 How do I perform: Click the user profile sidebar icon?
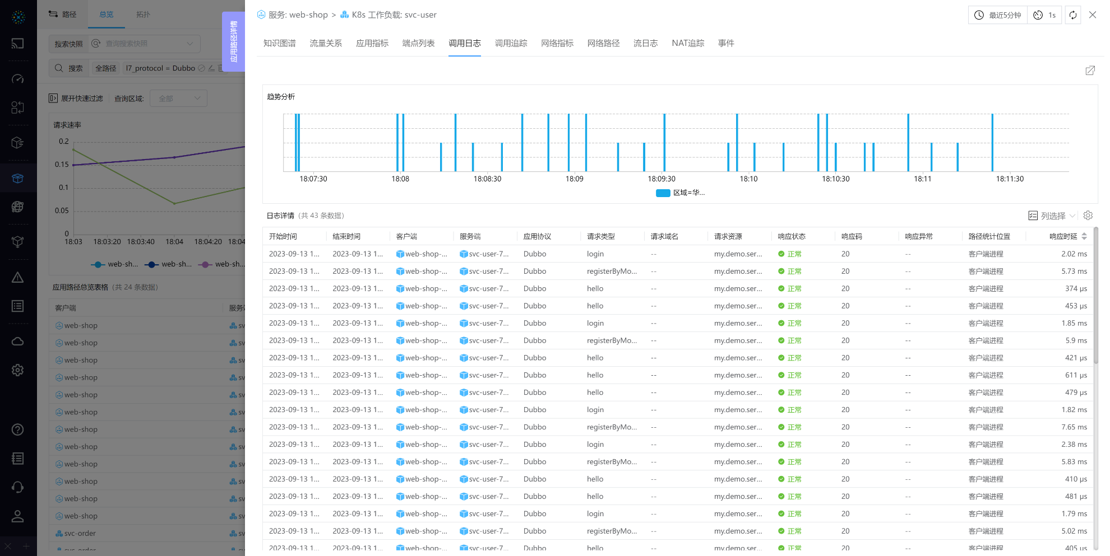(18, 516)
